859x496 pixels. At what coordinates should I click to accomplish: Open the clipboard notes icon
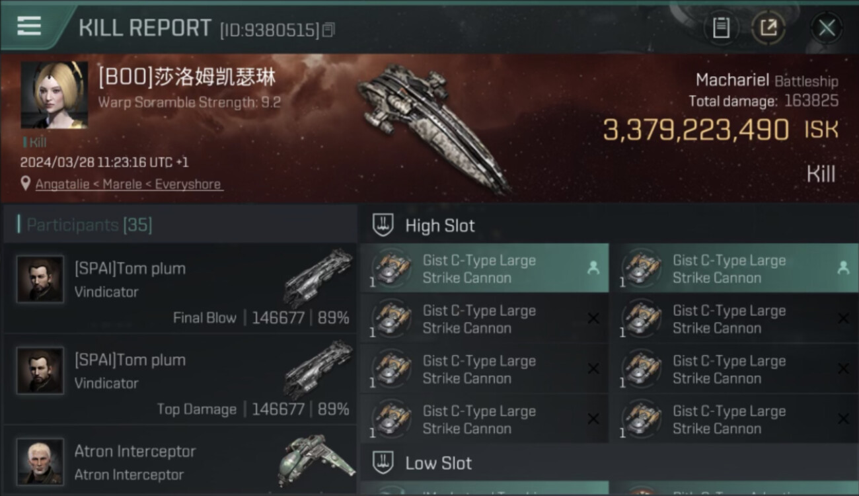pos(721,28)
